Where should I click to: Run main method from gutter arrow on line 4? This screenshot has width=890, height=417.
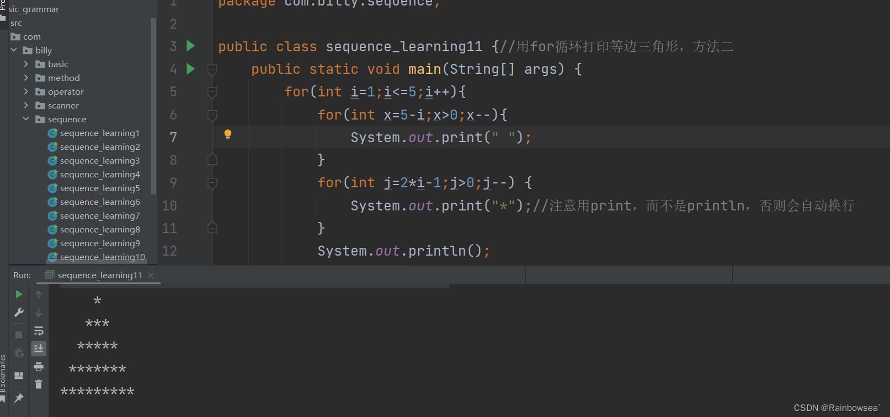191,69
